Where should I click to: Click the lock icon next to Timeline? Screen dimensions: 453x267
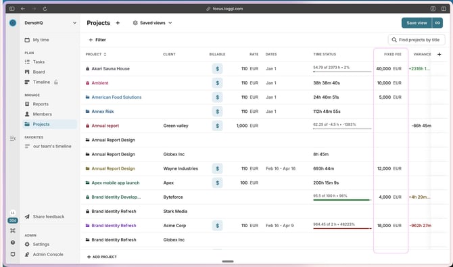[56, 82]
